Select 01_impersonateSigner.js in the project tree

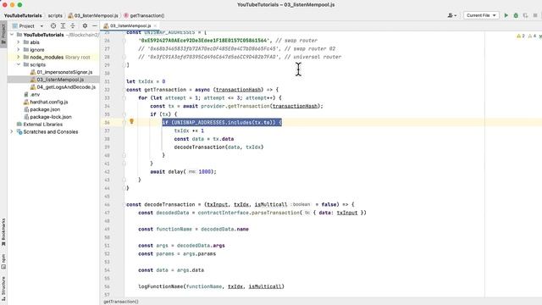click(x=64, y=72)
